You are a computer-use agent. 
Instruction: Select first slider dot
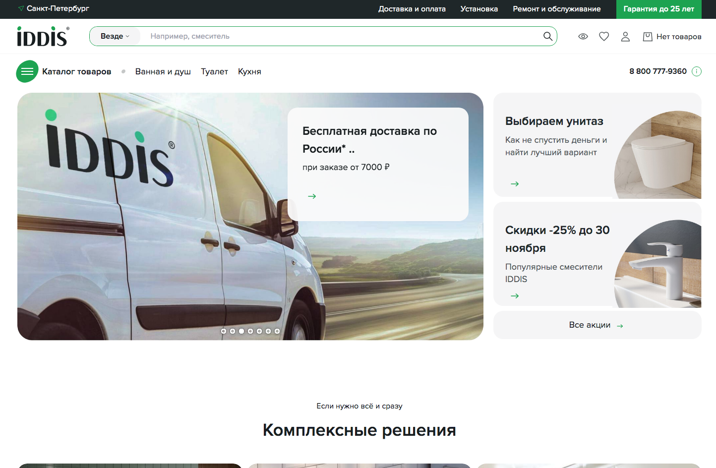coord(224,331)
